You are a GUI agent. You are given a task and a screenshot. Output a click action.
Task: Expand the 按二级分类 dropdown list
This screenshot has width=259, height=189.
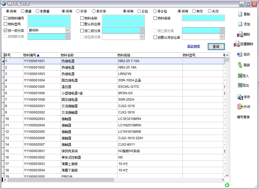[x=142, y=31]
